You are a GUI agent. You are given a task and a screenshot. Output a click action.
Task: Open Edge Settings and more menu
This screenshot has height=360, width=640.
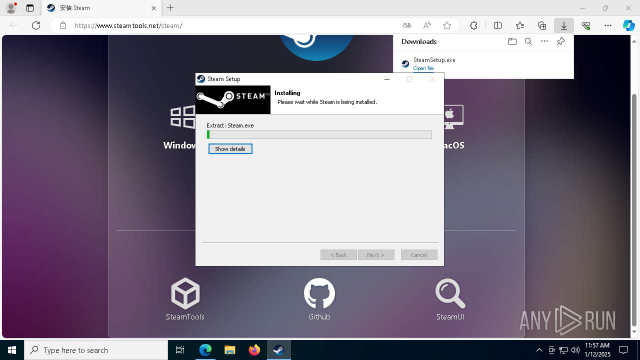pos(608,25)
